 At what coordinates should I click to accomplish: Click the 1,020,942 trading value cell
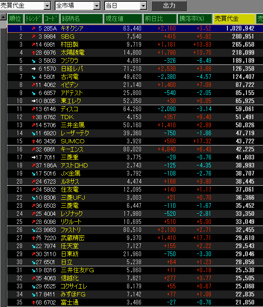click(240, 28)
